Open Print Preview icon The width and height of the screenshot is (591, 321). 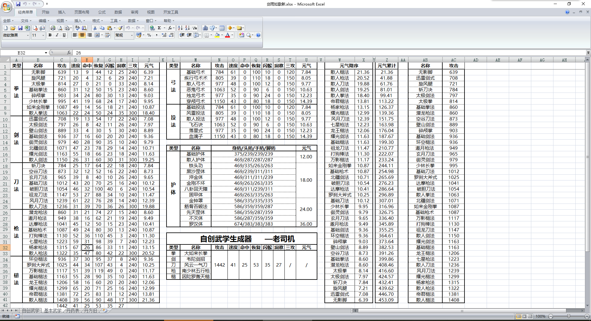[x=60, y=28]
